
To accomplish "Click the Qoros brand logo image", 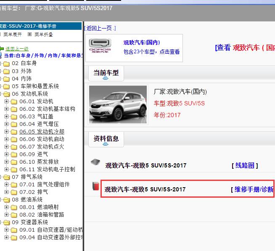I will 100,46.
